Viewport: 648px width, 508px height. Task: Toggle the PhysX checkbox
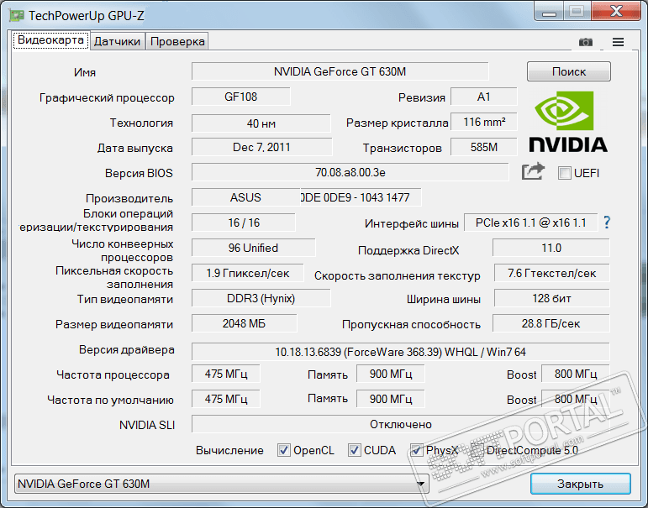[x=416, y=450]
